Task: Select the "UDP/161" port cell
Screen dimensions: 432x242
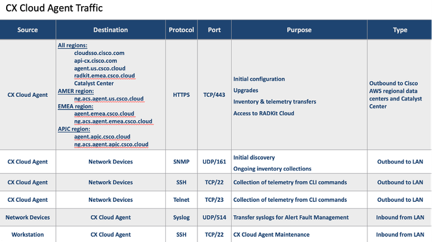Action: pyautogui.click(x=214, y=162)
